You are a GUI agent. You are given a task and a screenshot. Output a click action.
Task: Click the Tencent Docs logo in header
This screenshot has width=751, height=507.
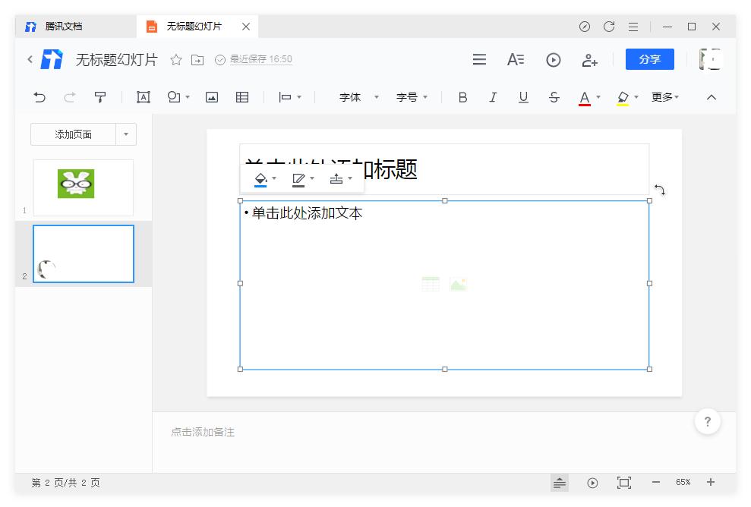tap(52, 59)
